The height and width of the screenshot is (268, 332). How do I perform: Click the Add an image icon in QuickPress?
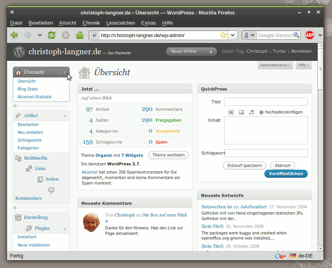(231, 112)
